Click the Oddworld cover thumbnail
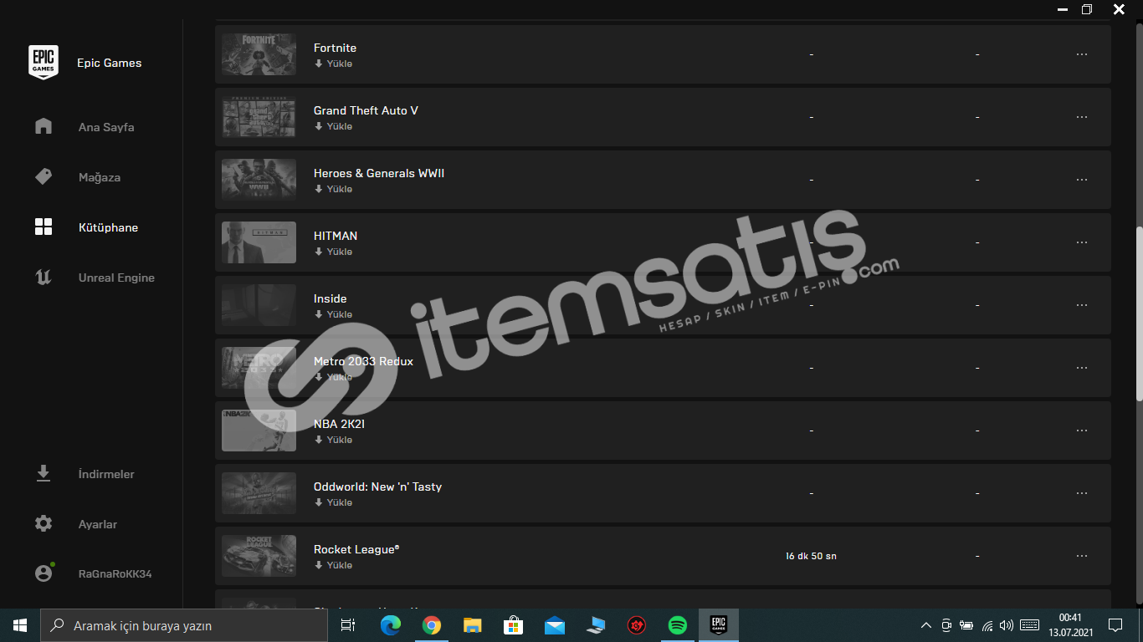1143x642 pixels. pyautogui.click(x=259, y=493)
